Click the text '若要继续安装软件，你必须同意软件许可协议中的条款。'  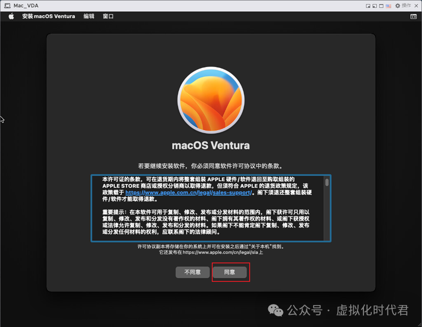211,166
